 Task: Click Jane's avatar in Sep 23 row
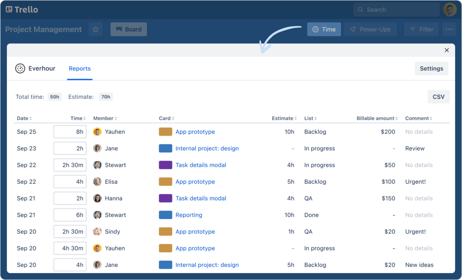[x=97, y=149]
